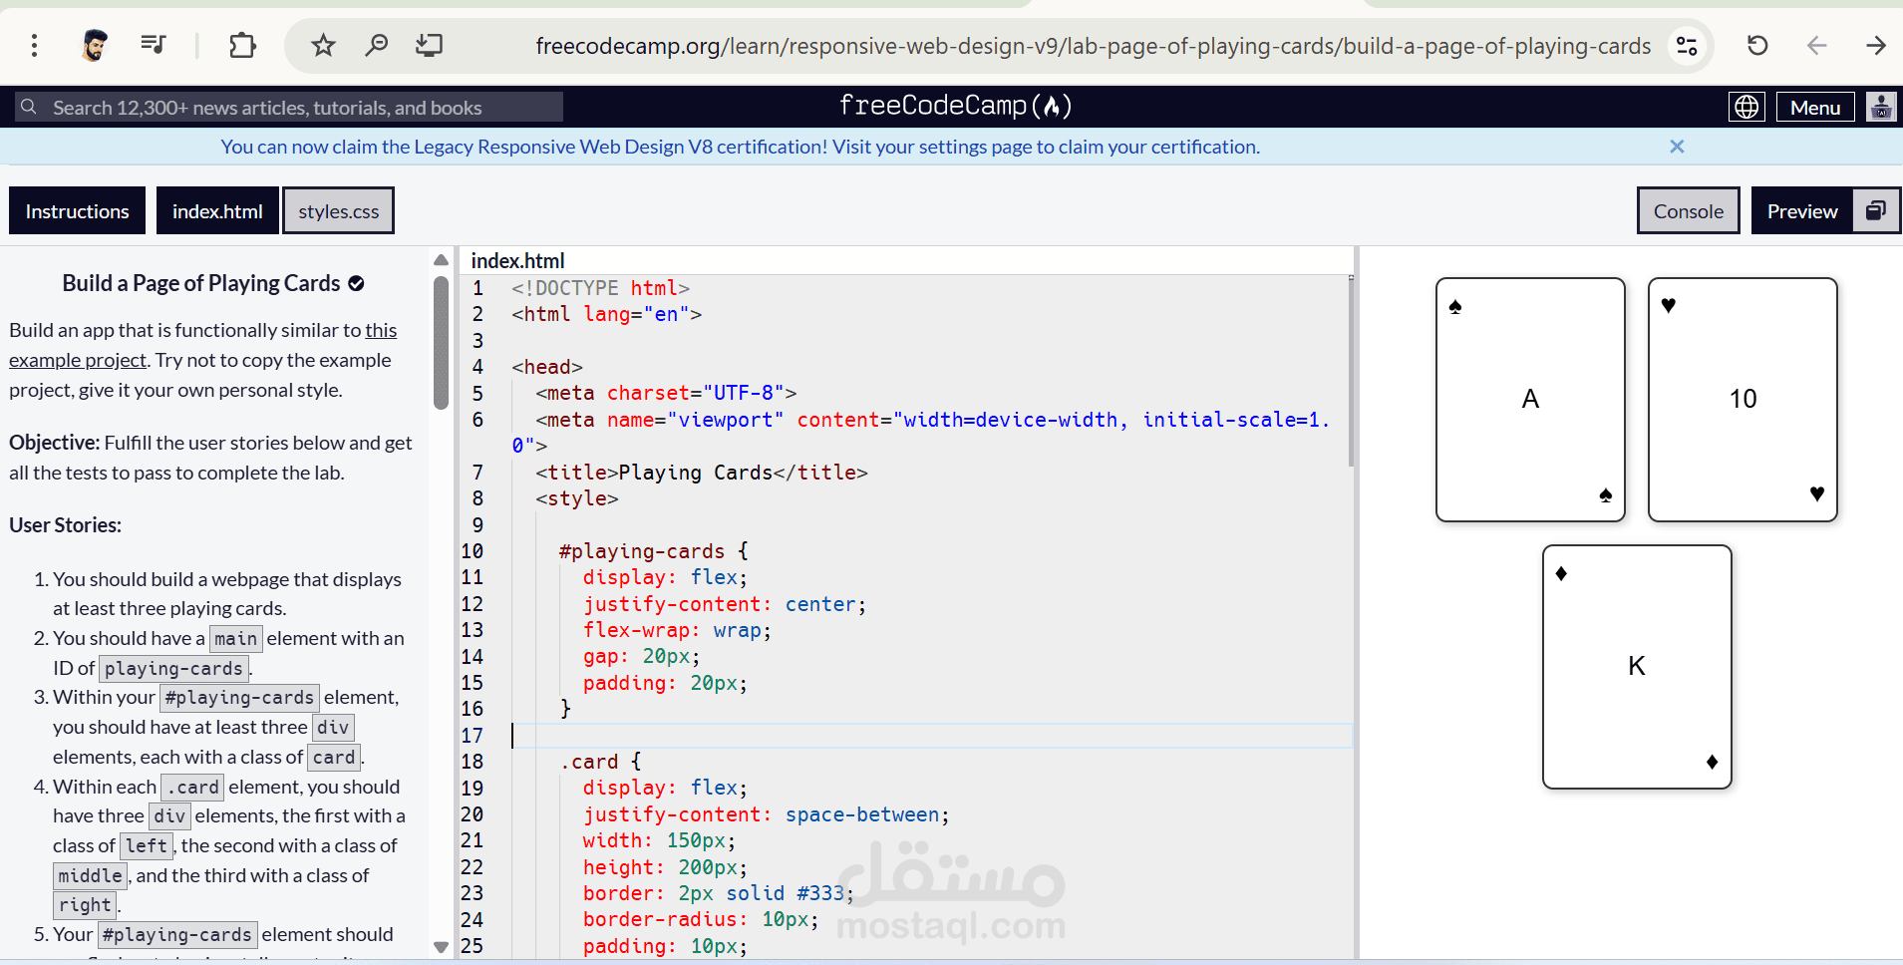Viewport: 1903px width, 965px height.
Task: Click the search news articles field
Action: coord(289,108)
